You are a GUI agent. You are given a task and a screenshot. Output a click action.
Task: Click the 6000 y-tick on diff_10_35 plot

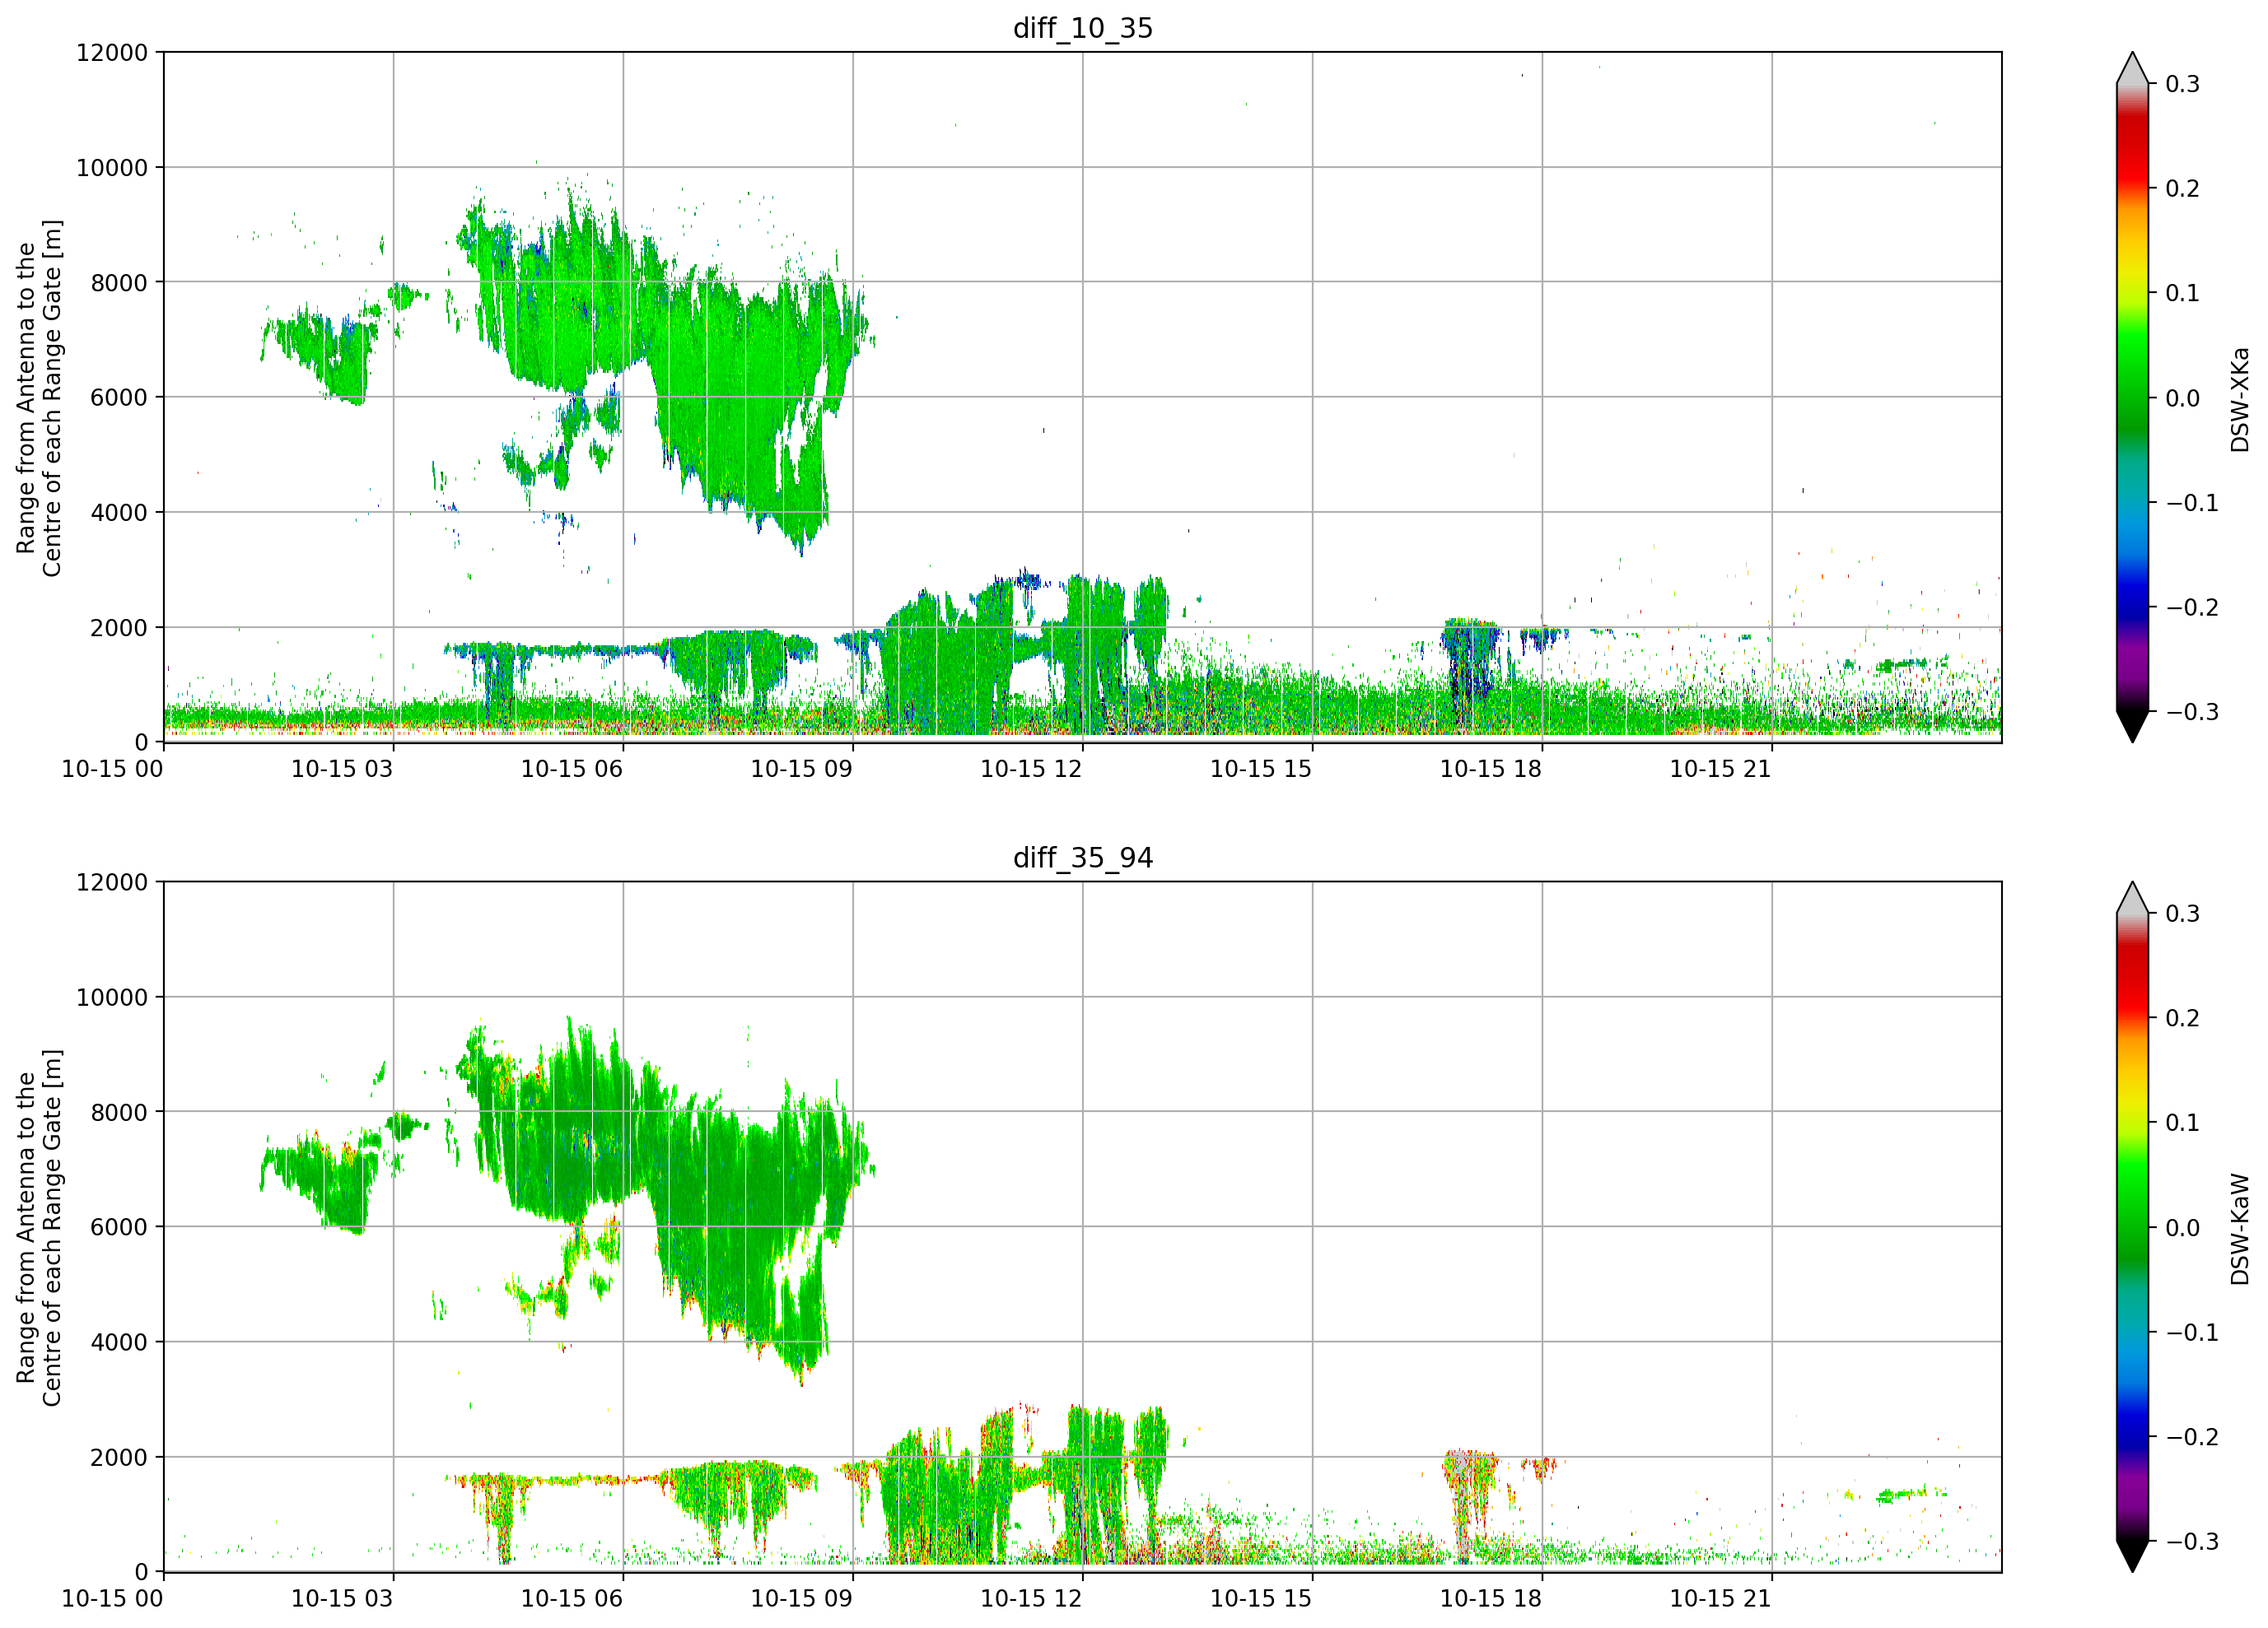tap(119, 397)
